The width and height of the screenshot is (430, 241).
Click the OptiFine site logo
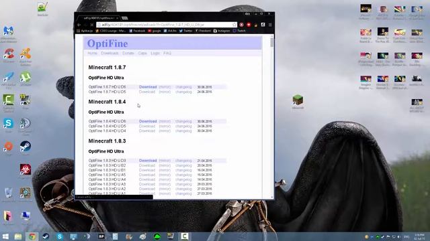[107, 44]
